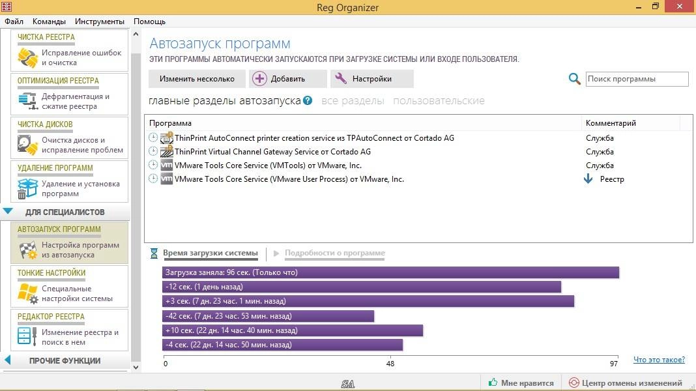Open ЧИСТКА ДИСКОВ section header
This screenshot has height=391, width=696.
(45, 124)
